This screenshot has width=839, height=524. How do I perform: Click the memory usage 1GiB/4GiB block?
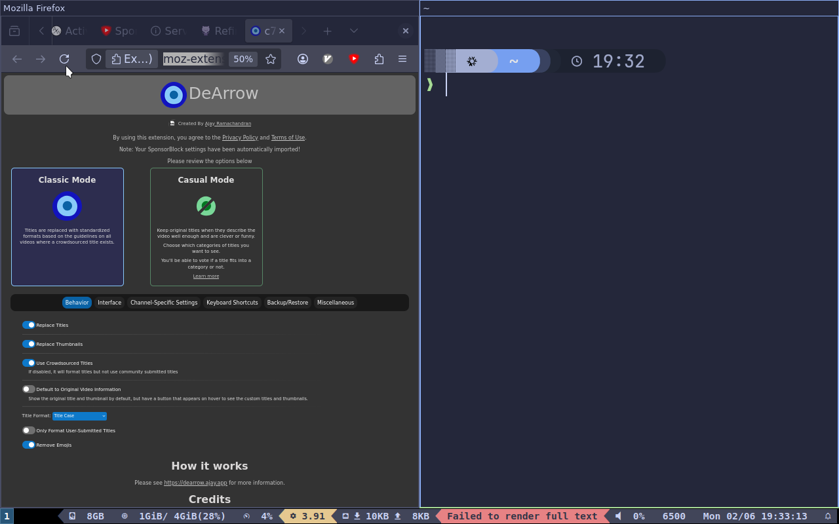[x=174, y=516]
